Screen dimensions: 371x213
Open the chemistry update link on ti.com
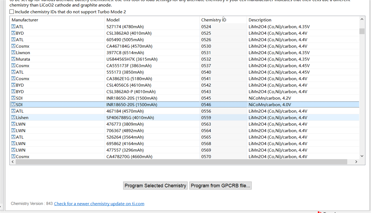click(99, 204)
